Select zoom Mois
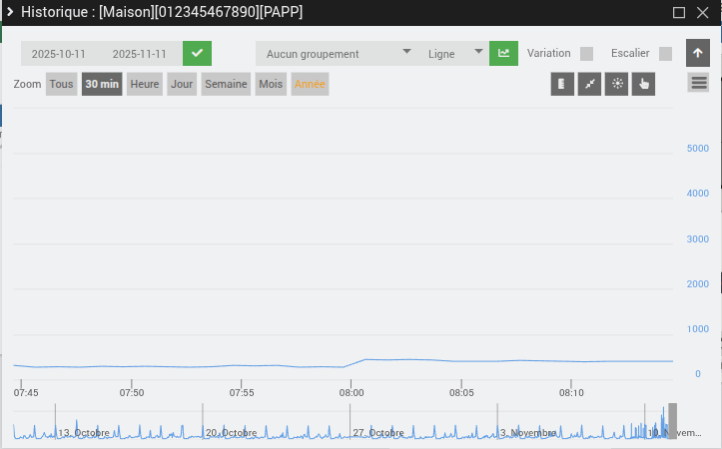722x449 pixels. (x=271, y=84)
